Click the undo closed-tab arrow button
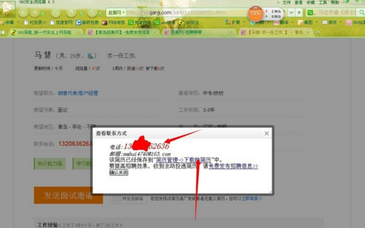Image resolution: width=365 pixels, height=228 pixels. 92,12
